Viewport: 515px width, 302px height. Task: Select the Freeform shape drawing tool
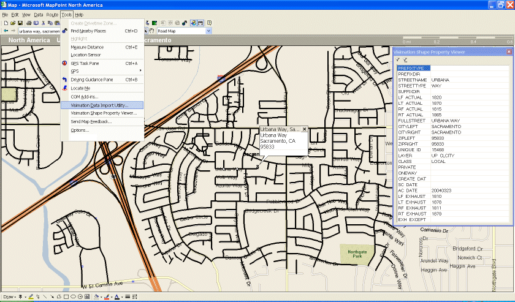coord(59,296)
